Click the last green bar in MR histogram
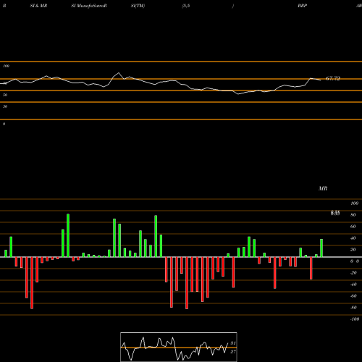362x362 pixels. point(321,248)
